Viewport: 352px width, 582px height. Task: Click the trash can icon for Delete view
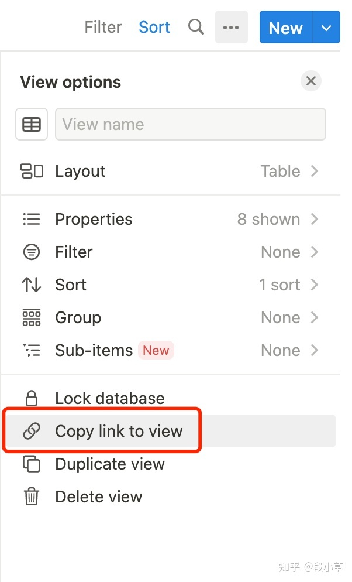32,497
